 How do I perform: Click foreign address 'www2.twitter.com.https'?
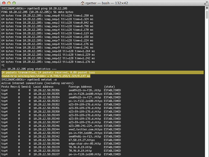pyautogui.click(x=85, y=129)
